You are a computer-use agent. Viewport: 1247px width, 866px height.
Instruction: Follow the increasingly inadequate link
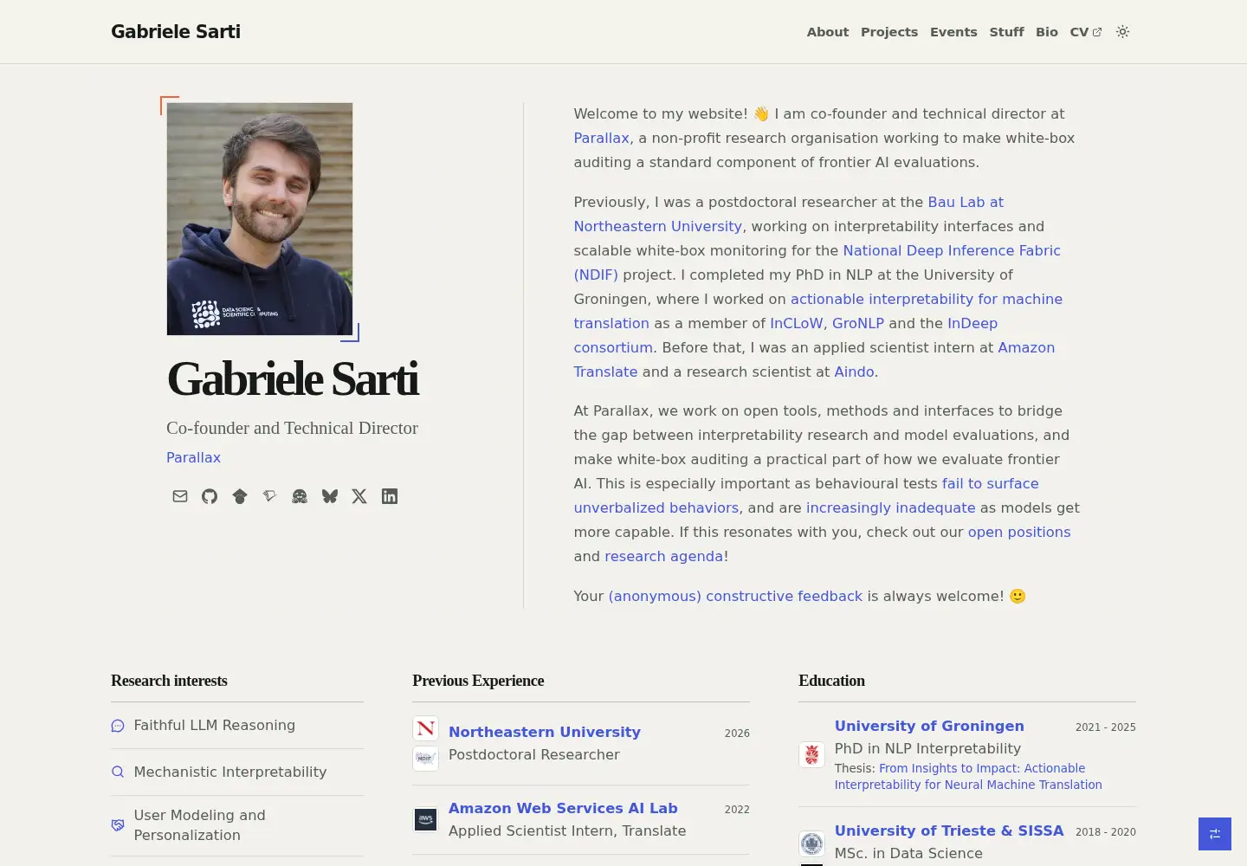[x=890, y=507]
